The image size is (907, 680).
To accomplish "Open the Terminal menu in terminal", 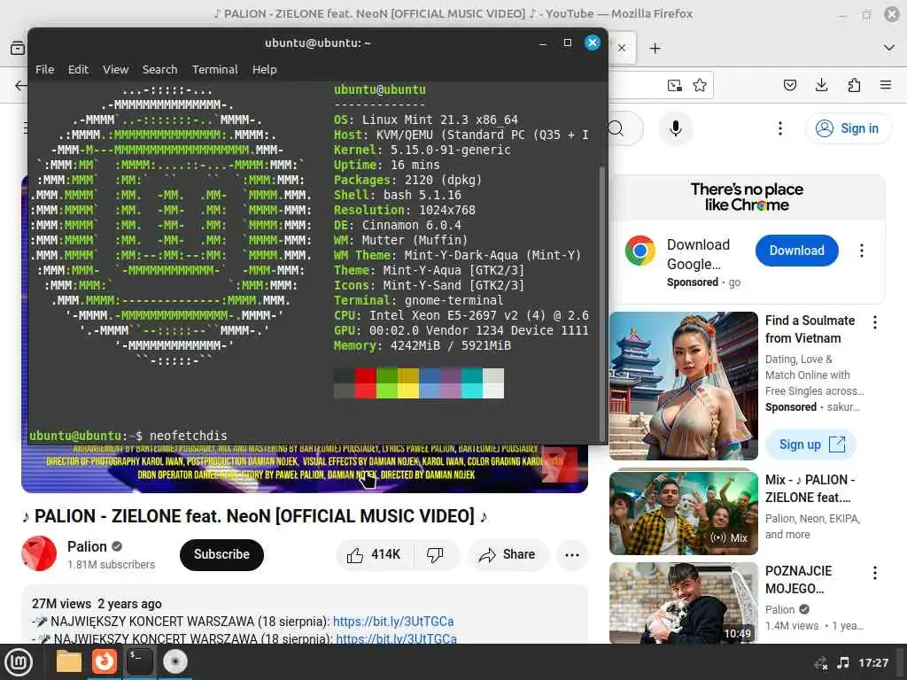I will (x=214, y=69).
